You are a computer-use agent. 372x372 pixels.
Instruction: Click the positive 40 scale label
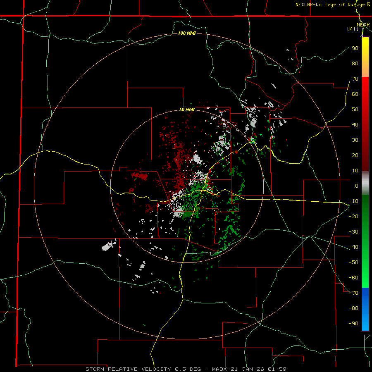pyautogui.click(x=355, y=124)
